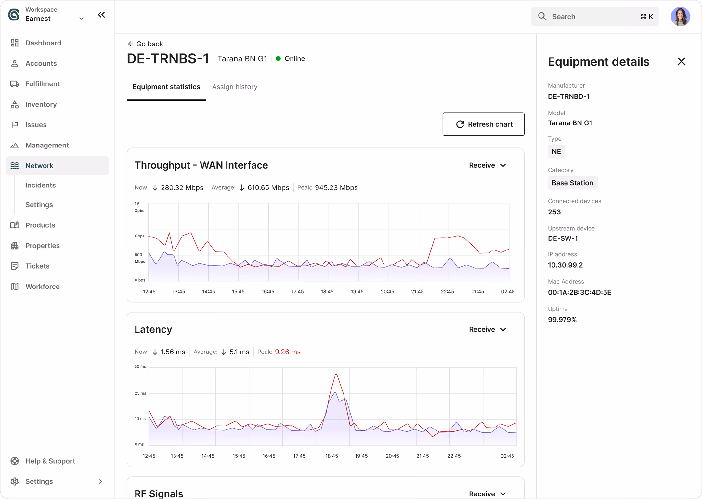Viewport: 702px width, 499px height.
Task: Open Latency chart Receive dropdown
Action: point(487,329)
